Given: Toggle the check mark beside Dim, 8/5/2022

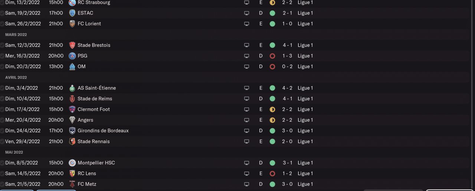Looking at the screenshot, I should (x=2, y=163).
